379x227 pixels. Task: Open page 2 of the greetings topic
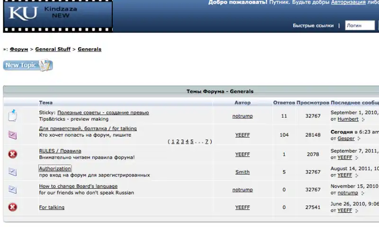tap(177, 141)
